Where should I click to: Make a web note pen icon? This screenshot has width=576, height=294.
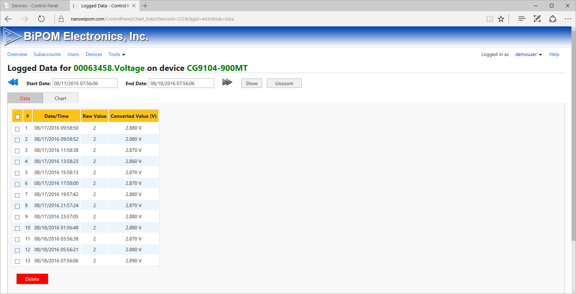(x=537, y=19)
